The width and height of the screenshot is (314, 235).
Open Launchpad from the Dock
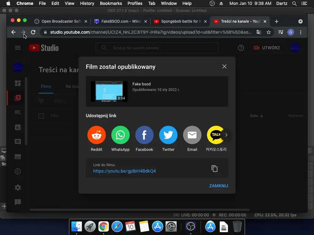90,227
